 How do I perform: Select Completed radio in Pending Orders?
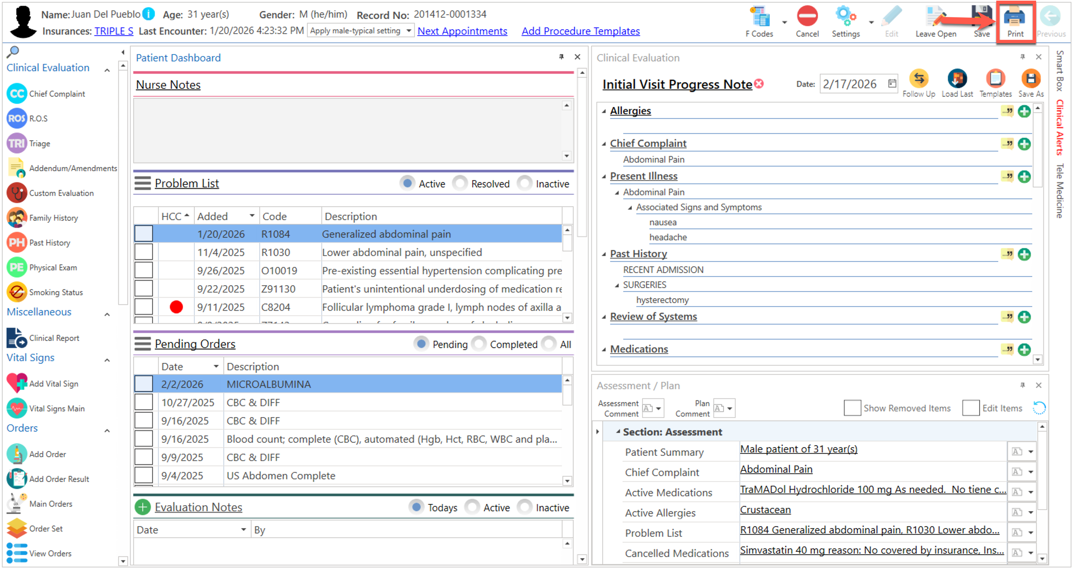[x=480, y=344]
